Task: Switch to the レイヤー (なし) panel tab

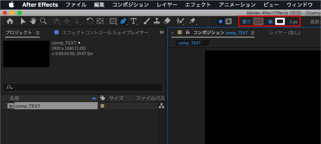Action: [x=285, y=33]
